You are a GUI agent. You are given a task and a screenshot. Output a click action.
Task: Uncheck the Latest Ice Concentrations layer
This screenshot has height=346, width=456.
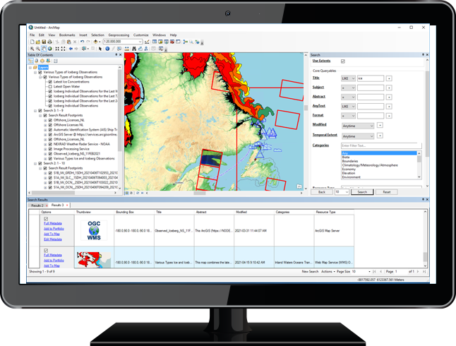click(50, 82)
